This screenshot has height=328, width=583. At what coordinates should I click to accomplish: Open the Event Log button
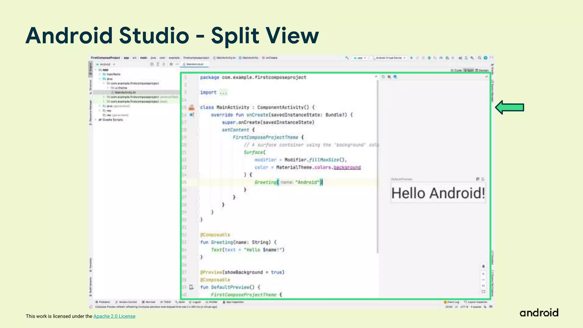[x=451, y=302]
